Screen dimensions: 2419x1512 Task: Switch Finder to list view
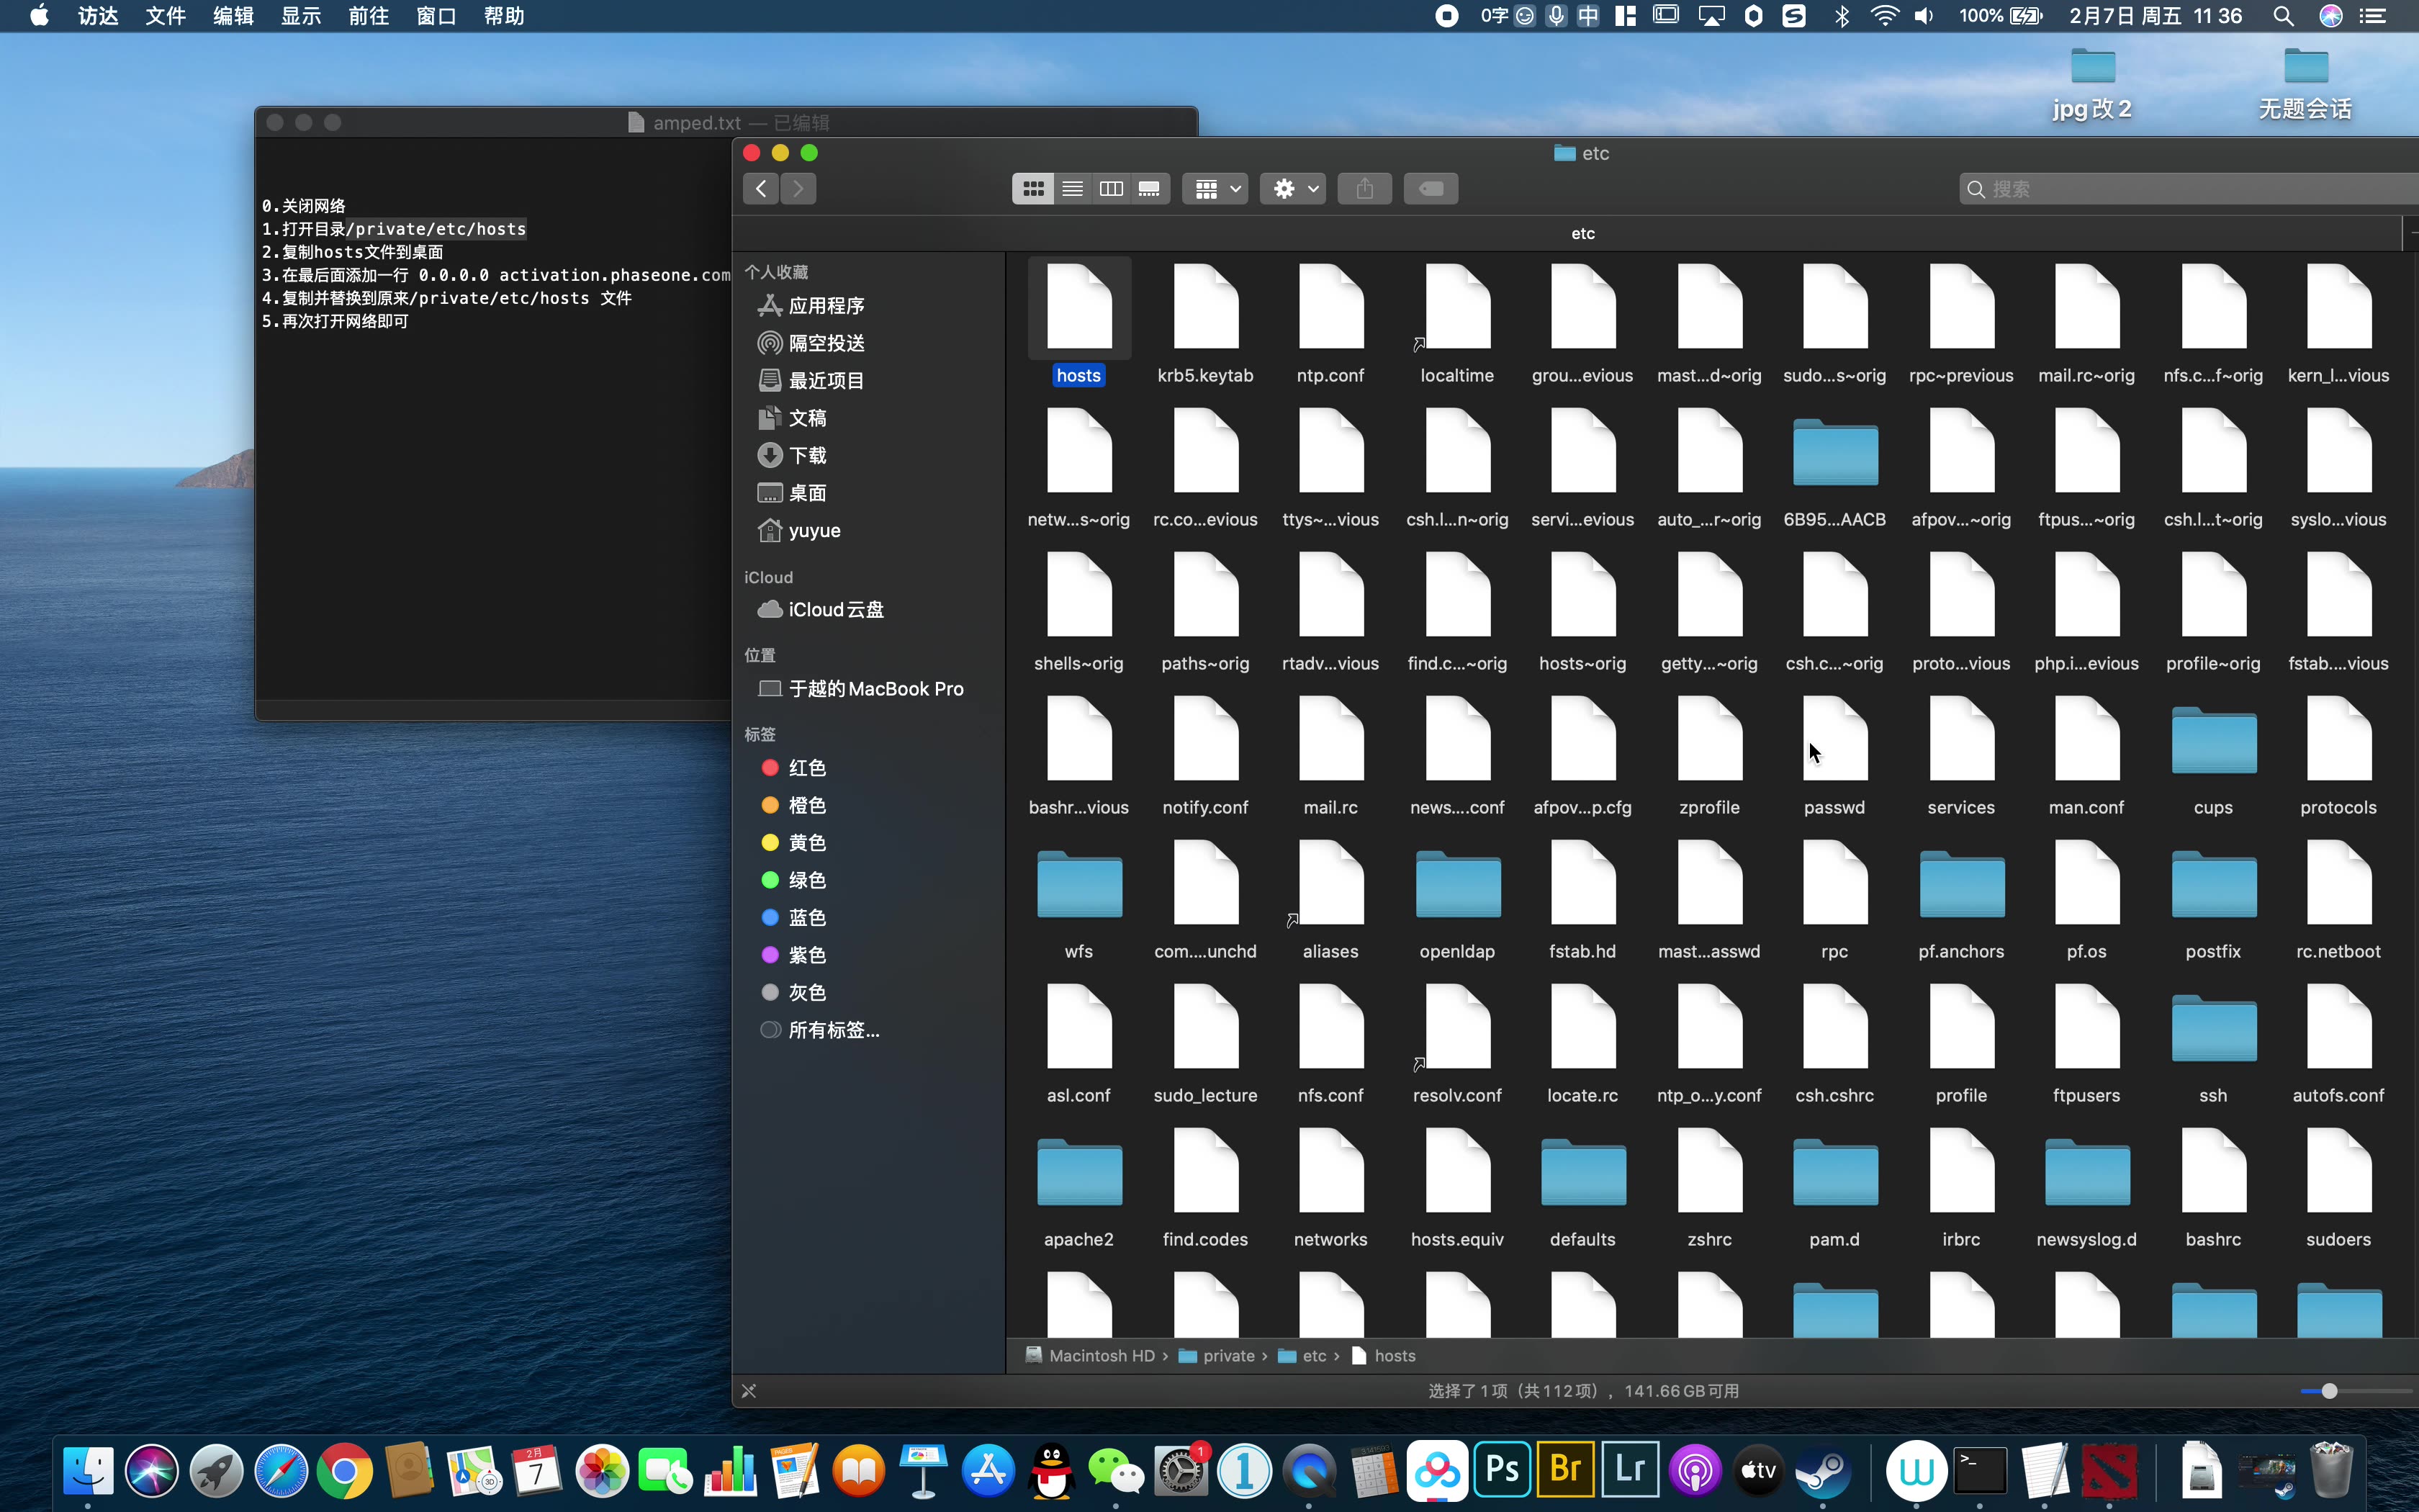1071,189
